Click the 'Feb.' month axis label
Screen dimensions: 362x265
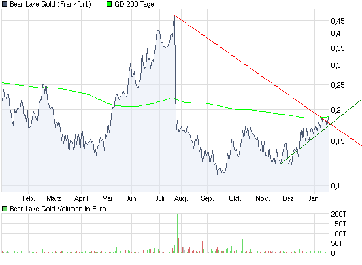(x=29, y=198)
